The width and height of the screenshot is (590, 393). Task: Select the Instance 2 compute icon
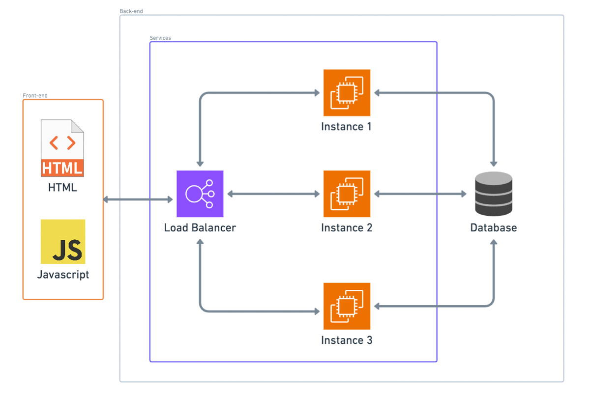coord(347,194)
